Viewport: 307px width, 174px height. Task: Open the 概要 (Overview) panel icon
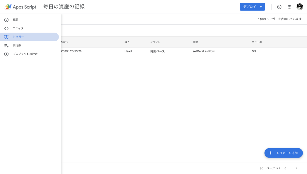pos(6,20)
